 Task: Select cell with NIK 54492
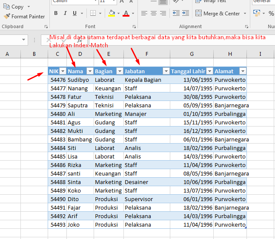tap(57, 216)
